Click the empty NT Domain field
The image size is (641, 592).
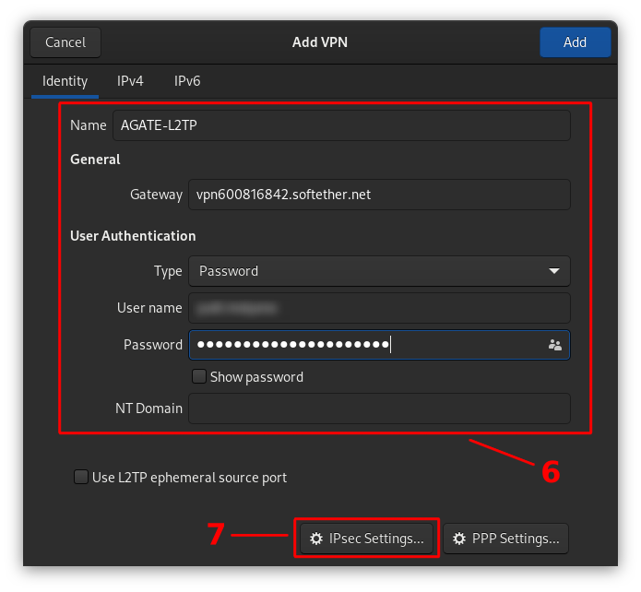378,408
